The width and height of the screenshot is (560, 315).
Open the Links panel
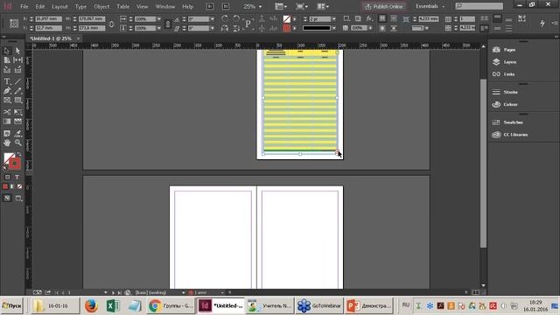504,73
